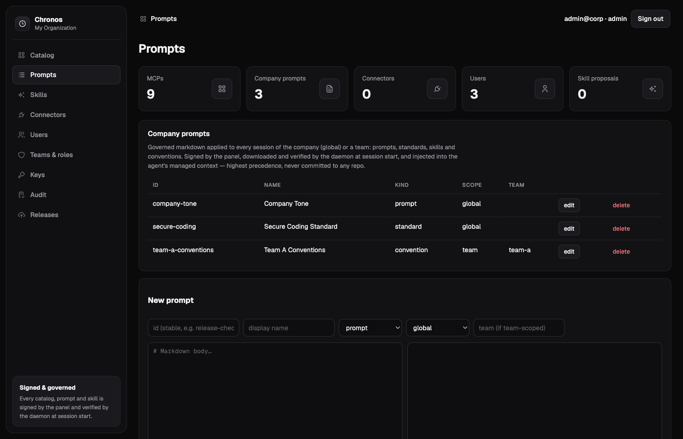The height and width of the screenshot is (439, 683).
Task: Sign out of the admin account
Action: point(650,19)
